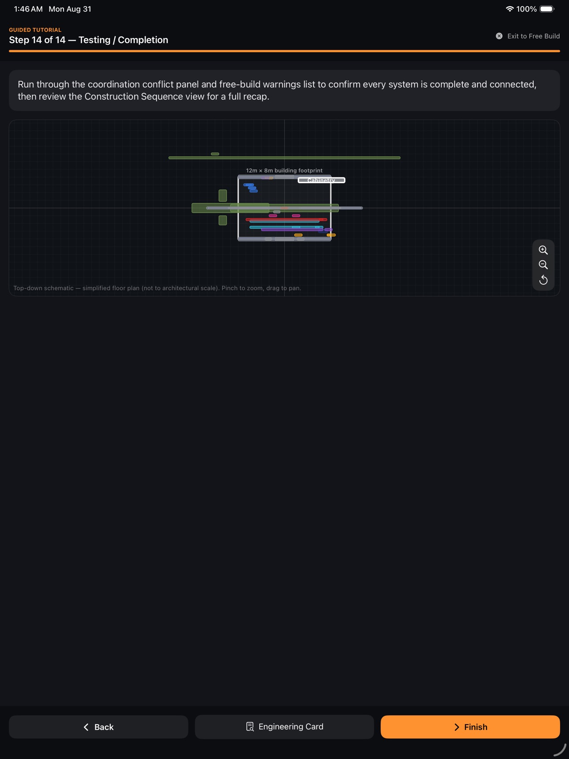Select the Cabinetry element in the schematic
The height and width of the screenshot is (759, 569).
point(322,180)
